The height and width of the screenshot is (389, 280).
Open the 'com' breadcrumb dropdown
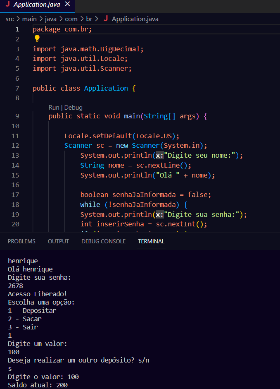click(71, 19)
